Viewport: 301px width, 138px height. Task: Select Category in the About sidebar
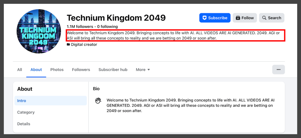(x=26, y=112)
